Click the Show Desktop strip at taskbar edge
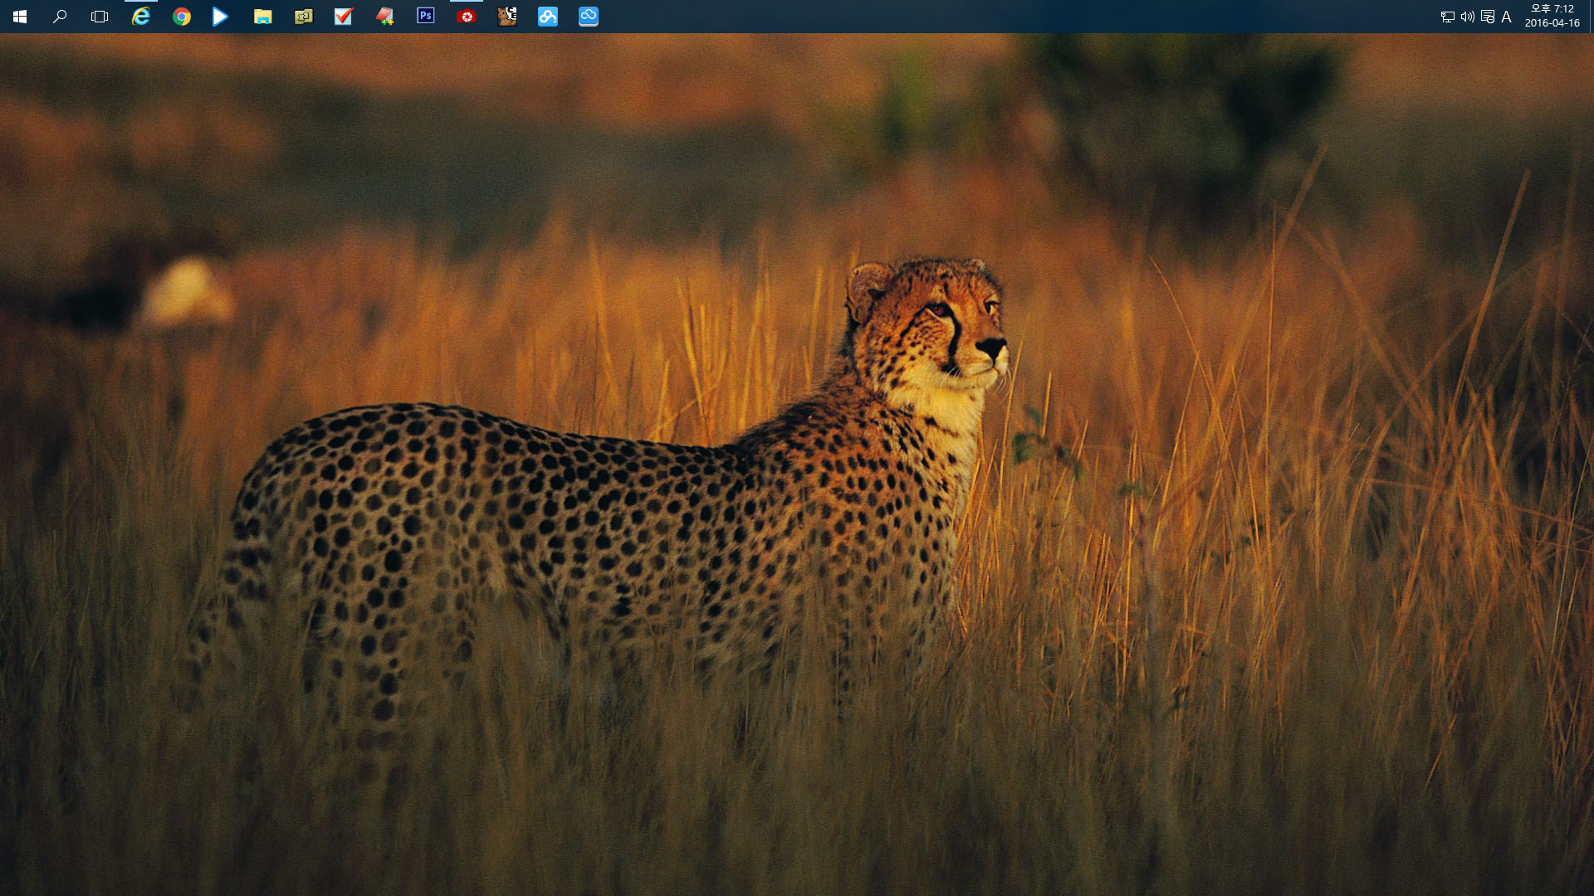The height and width of the screenshot is (896, 1594). coord(1591,17)
